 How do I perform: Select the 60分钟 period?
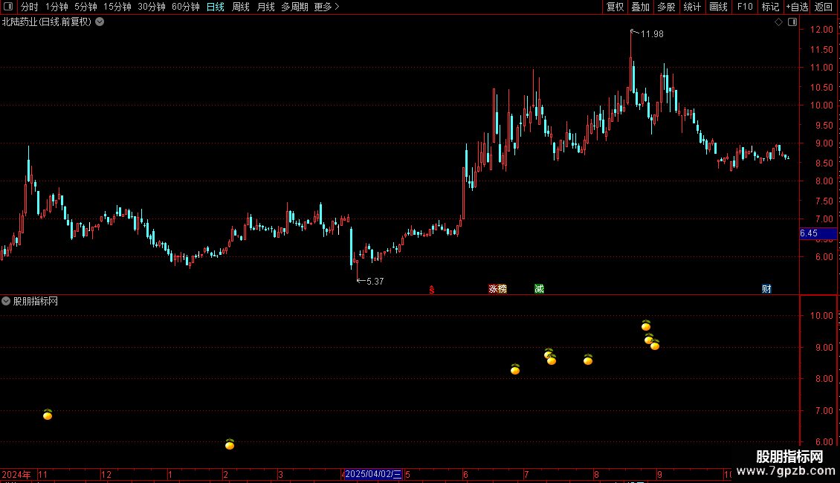[x=186, y=7]
